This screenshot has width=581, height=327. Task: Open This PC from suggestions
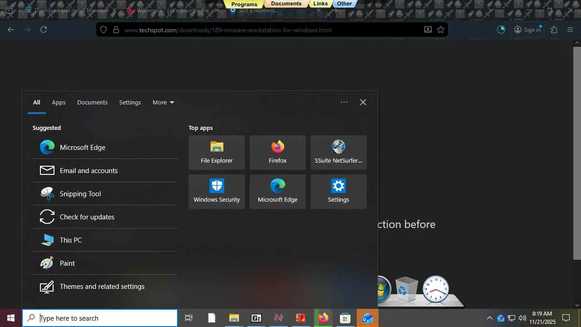click(105, 240)
